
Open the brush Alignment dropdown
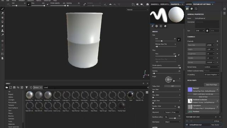point(173,112)
